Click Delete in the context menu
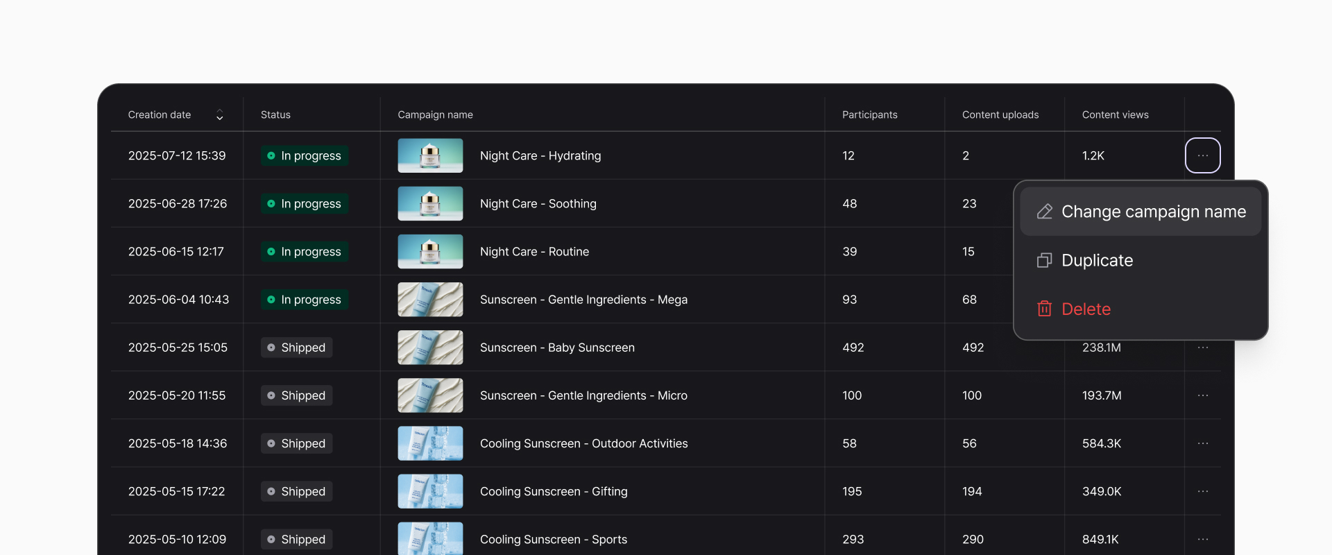The height and width of the screenshot is (555, 1332). (x=1086, y=309)
